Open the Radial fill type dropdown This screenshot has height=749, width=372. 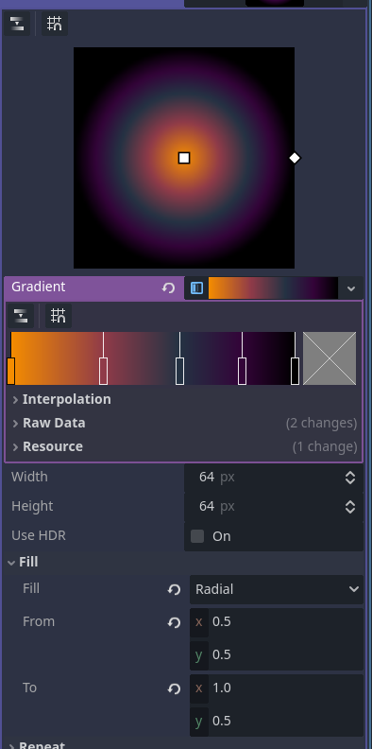coord(277,589)
